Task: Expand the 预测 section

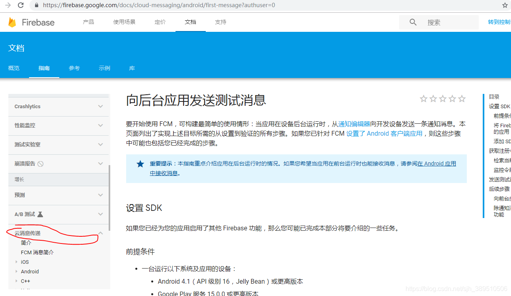Action: click(x=100, y=195)
